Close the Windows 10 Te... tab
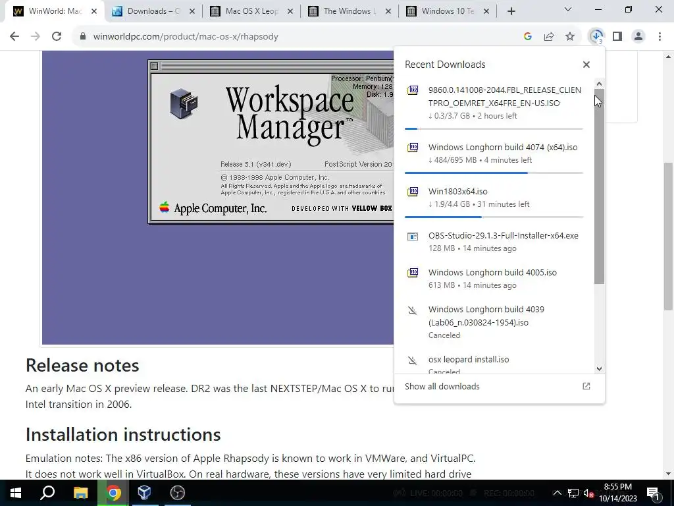 (x=486, y=11)
